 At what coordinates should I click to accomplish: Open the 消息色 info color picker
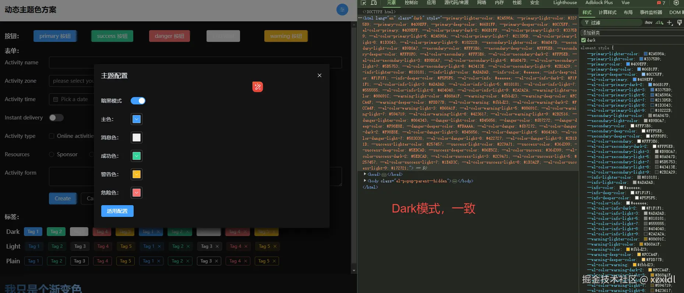pyautogui.click(x=137, y=137)
